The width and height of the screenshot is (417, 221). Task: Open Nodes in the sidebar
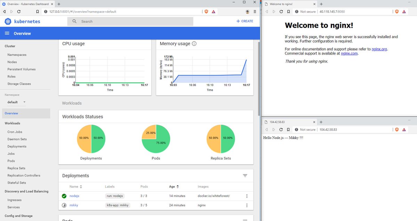(x=12, y=62)
